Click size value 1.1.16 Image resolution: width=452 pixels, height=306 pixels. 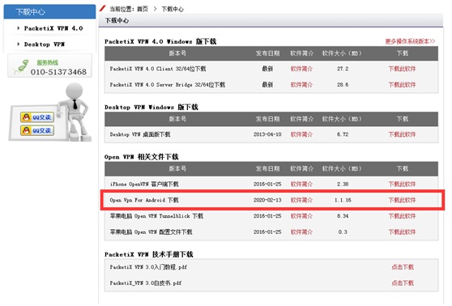point(343,200)
